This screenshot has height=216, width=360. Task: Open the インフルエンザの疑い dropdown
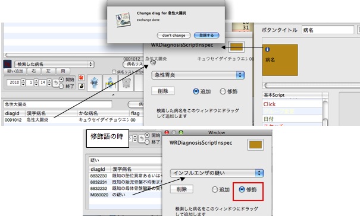click(217, 173)
